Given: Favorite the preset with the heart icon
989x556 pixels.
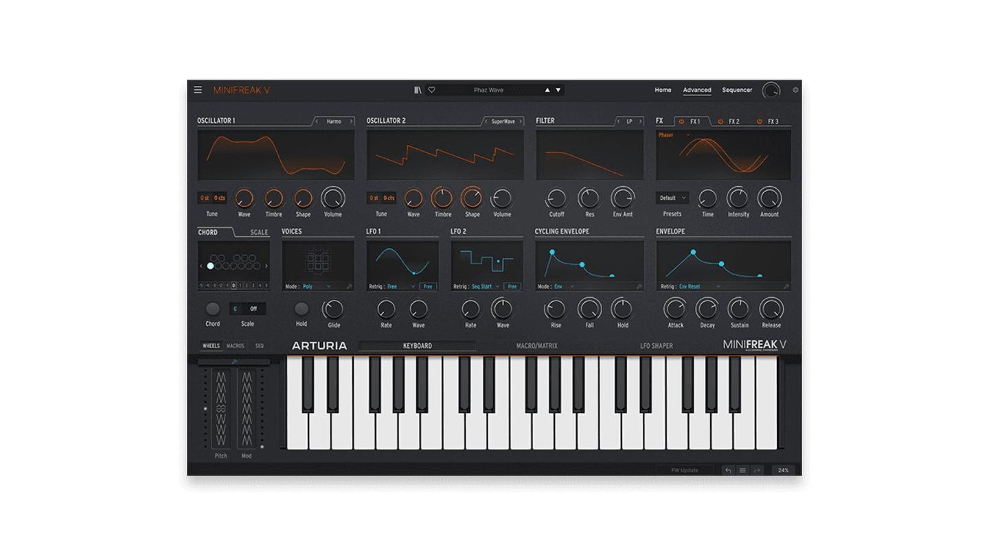Looking at the screenshot, I should 431,90.
